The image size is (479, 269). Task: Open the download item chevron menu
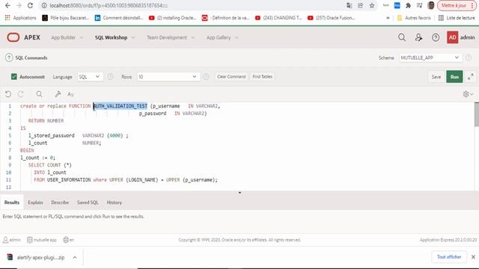coord(75,257)
